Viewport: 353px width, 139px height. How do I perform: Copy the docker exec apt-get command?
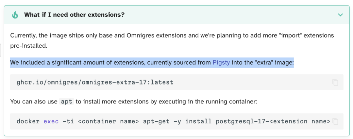[x=335, y=122]
